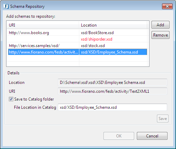Click the Add button

pos(160,25)
